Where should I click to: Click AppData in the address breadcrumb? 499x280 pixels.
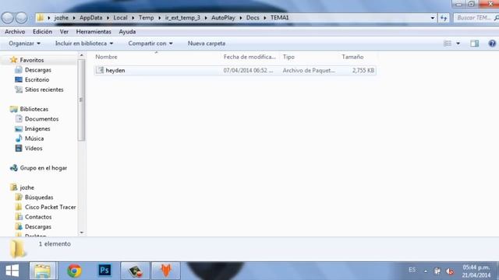pos(90,18)
